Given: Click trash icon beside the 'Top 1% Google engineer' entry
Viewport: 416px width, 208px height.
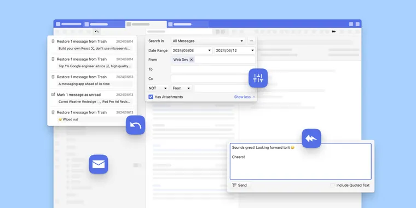Looking at the screenshot, I should coord(53,59).
